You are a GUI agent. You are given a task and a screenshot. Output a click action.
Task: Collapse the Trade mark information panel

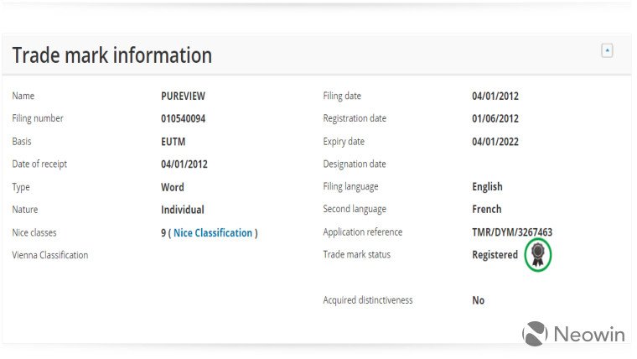tap(607, 50)
